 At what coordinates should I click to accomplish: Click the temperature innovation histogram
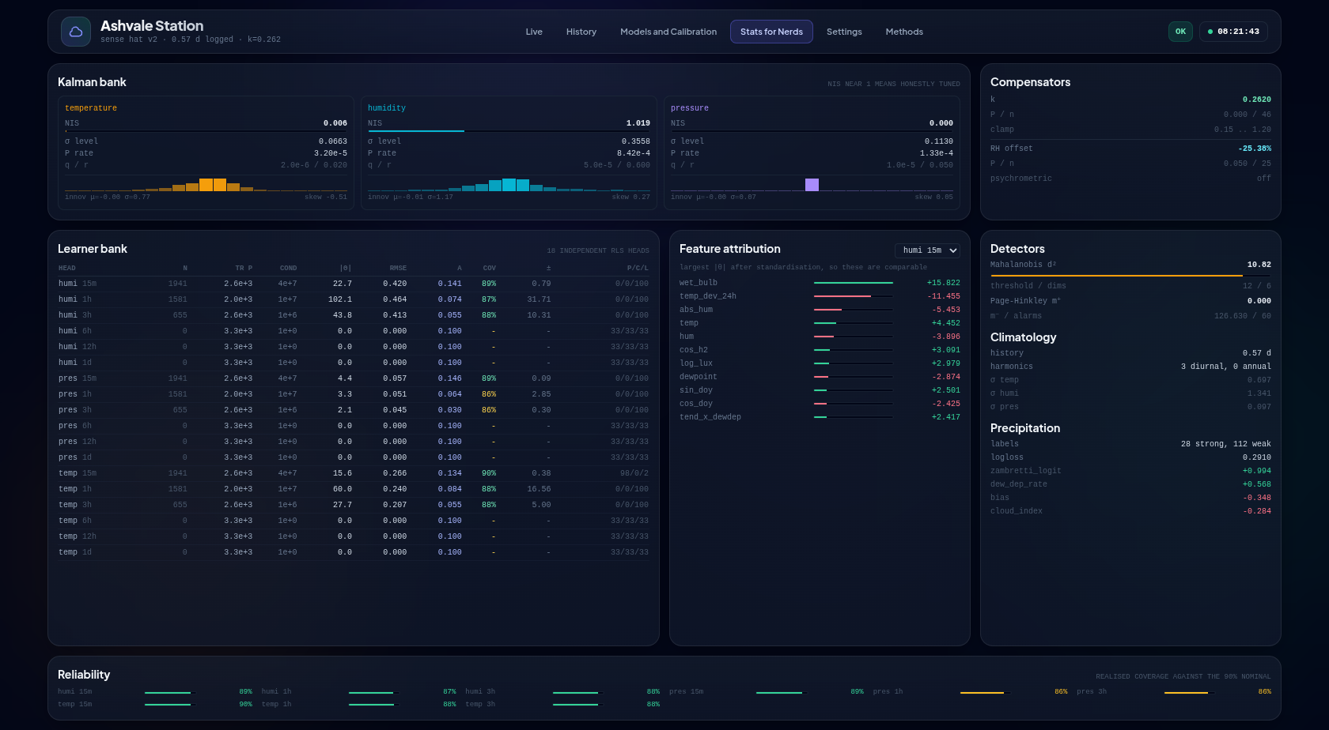click(x=206, y=184)
